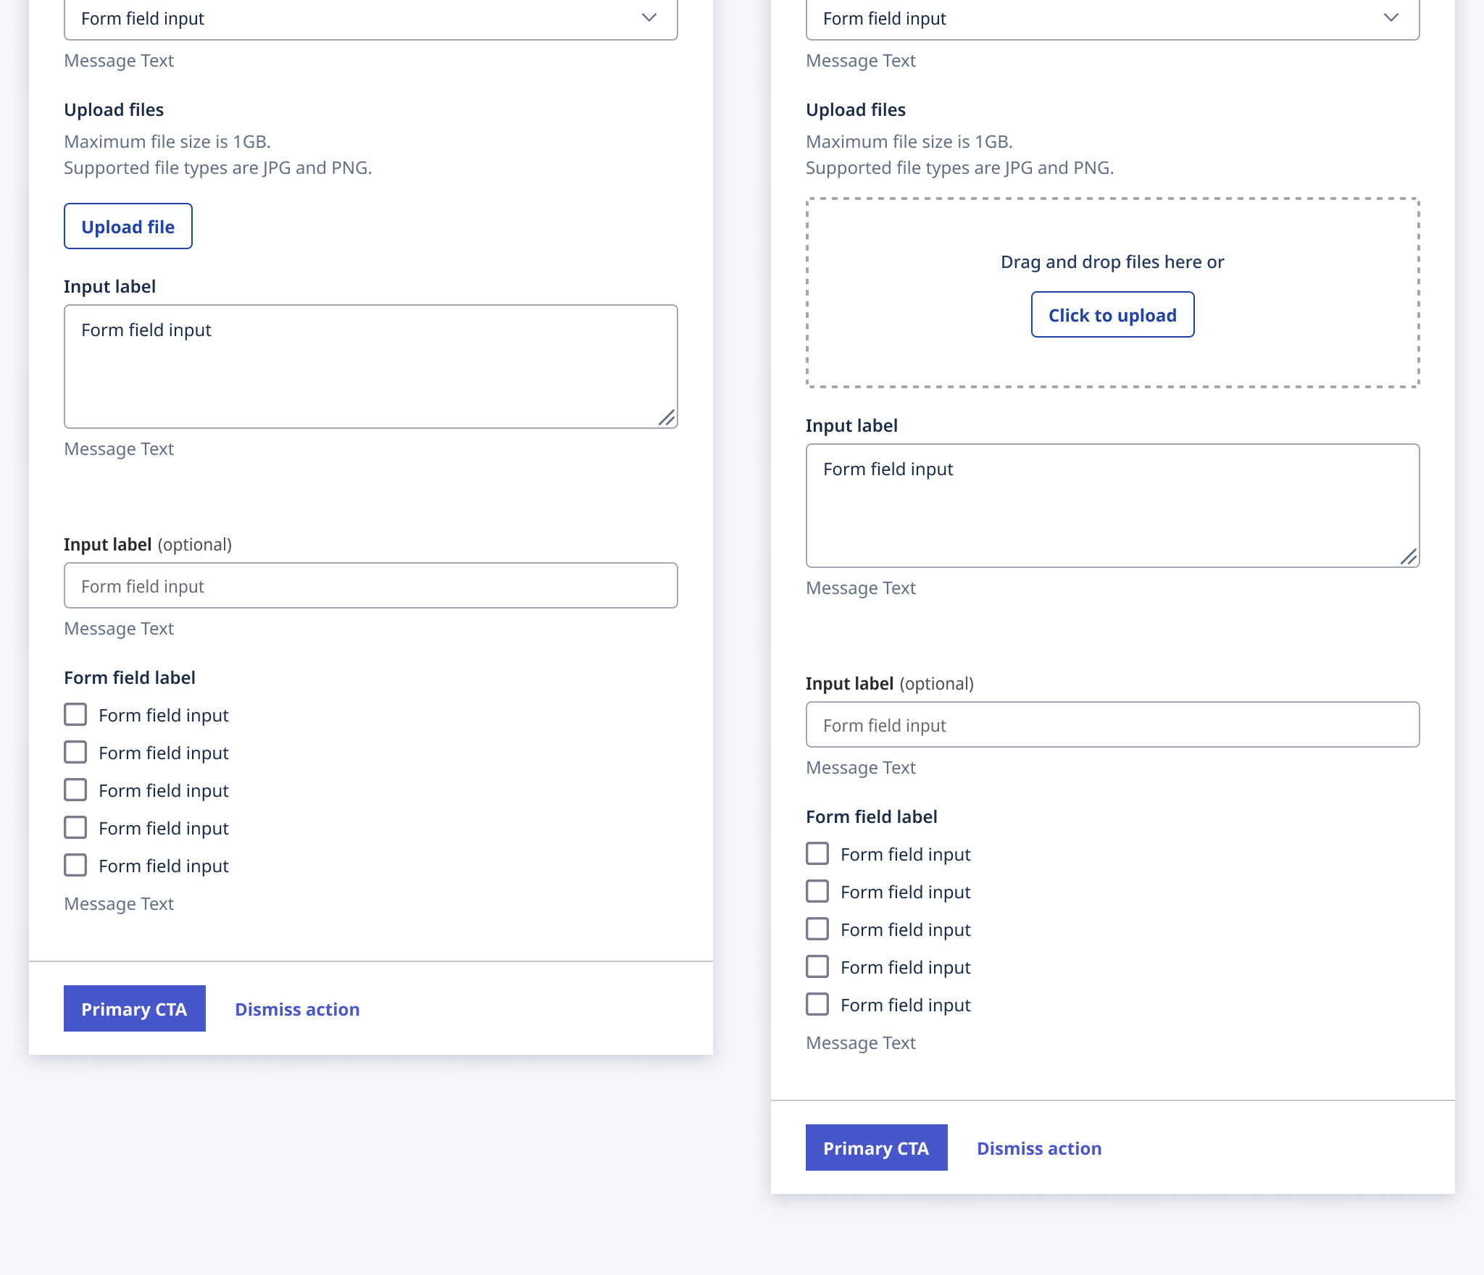This screenshot has height=1275, width=1484.
Task: Check the first checkbox in left form
Action: [x=75, y=715]
